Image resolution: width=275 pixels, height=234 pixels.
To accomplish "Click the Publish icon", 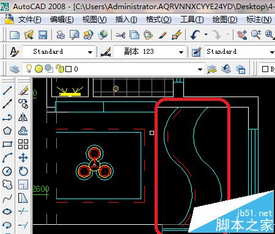I will pos(88,35).
